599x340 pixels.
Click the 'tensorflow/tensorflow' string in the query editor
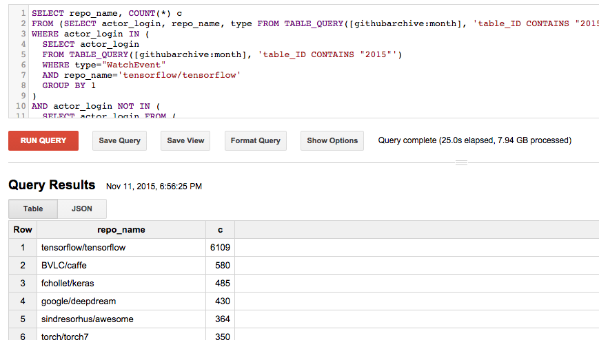179,75
